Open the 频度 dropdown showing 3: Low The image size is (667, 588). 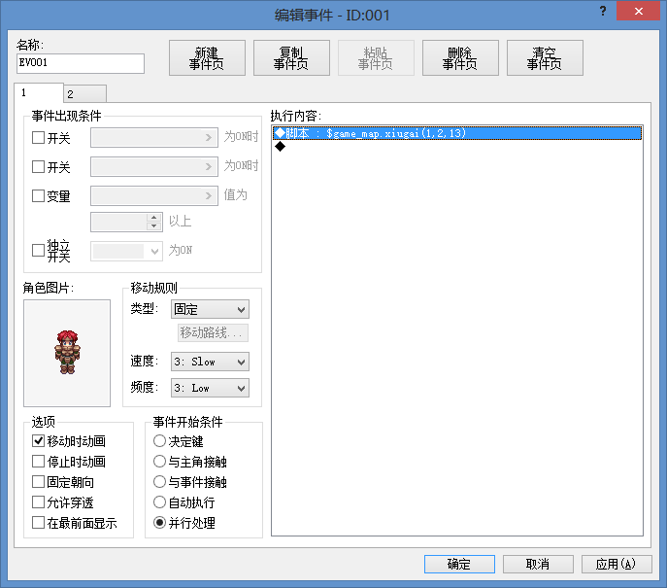pos(210,388)
